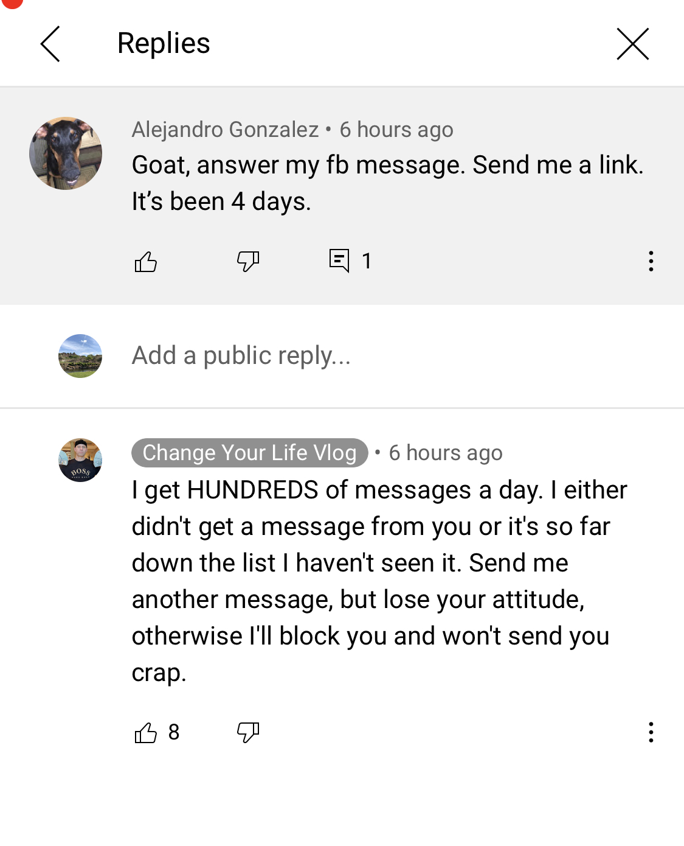684x846 pixels.
Task: Like the Change Your Life Vlog reply
Action: (146, 732)
